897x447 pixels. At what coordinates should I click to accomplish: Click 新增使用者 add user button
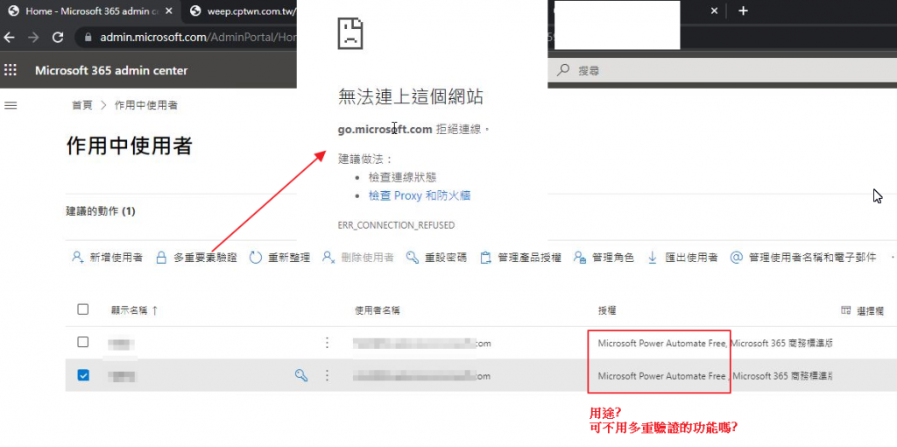(x=107, y=258)
